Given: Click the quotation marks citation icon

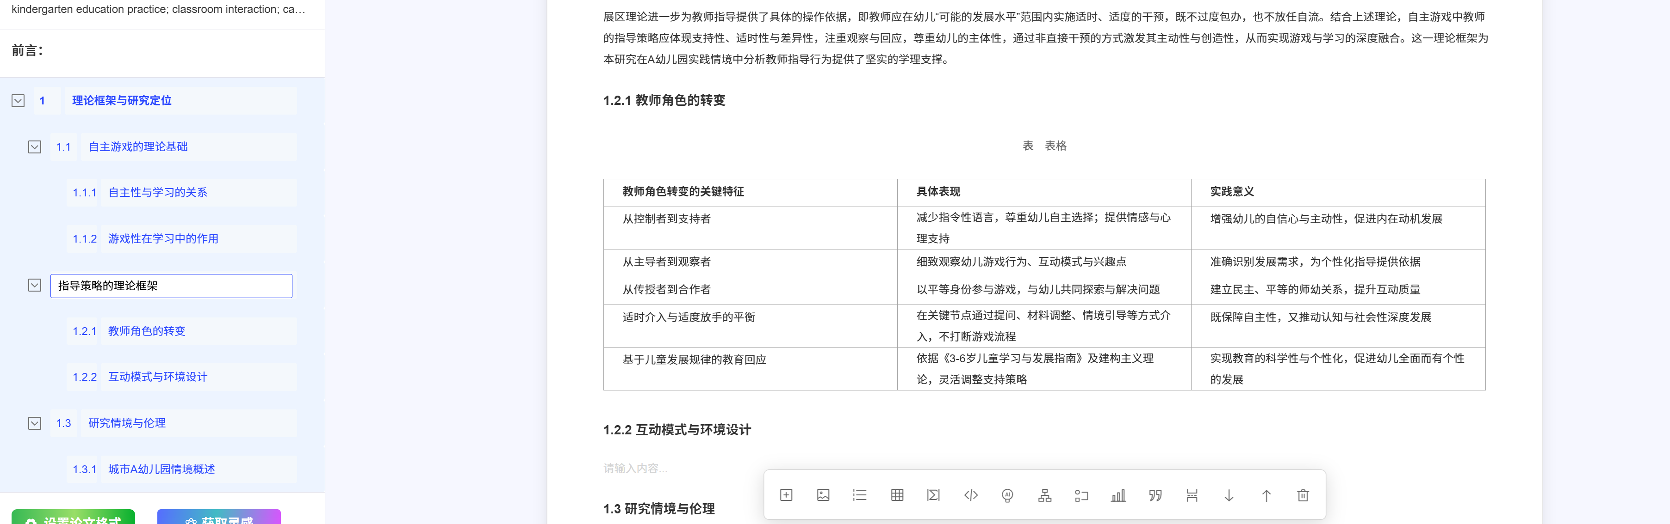Looking at the screenshot, I should (1155, 495).
